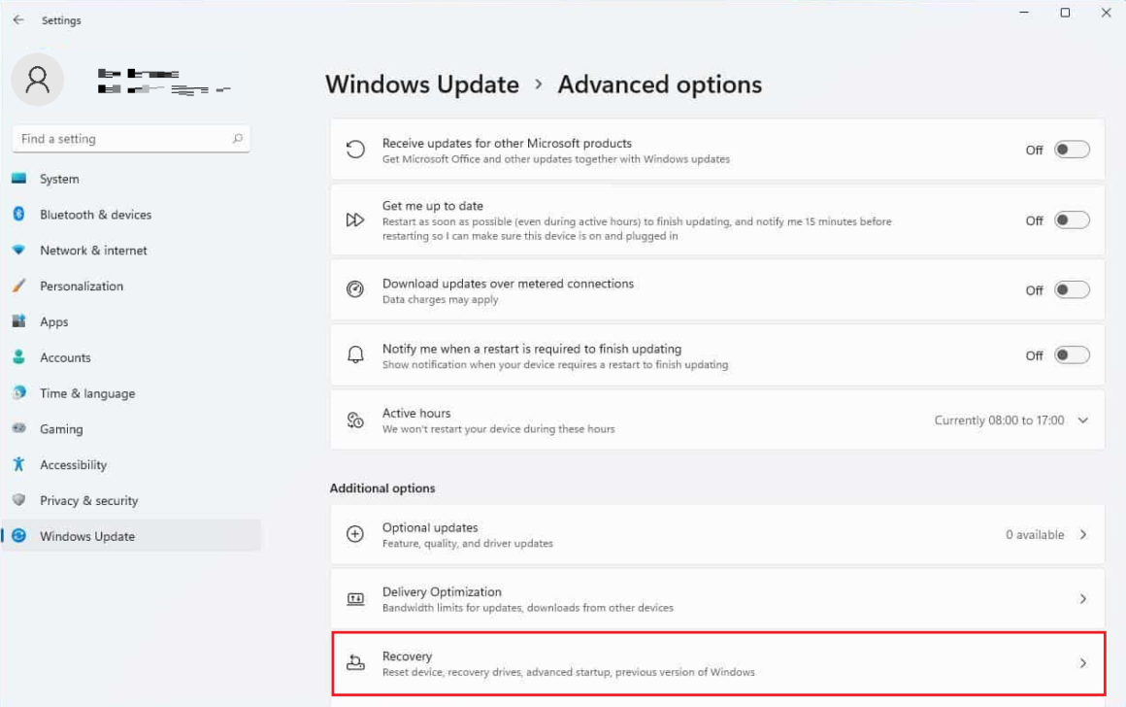
Task: Click the Recovery icon
Action: click(355, 663)
